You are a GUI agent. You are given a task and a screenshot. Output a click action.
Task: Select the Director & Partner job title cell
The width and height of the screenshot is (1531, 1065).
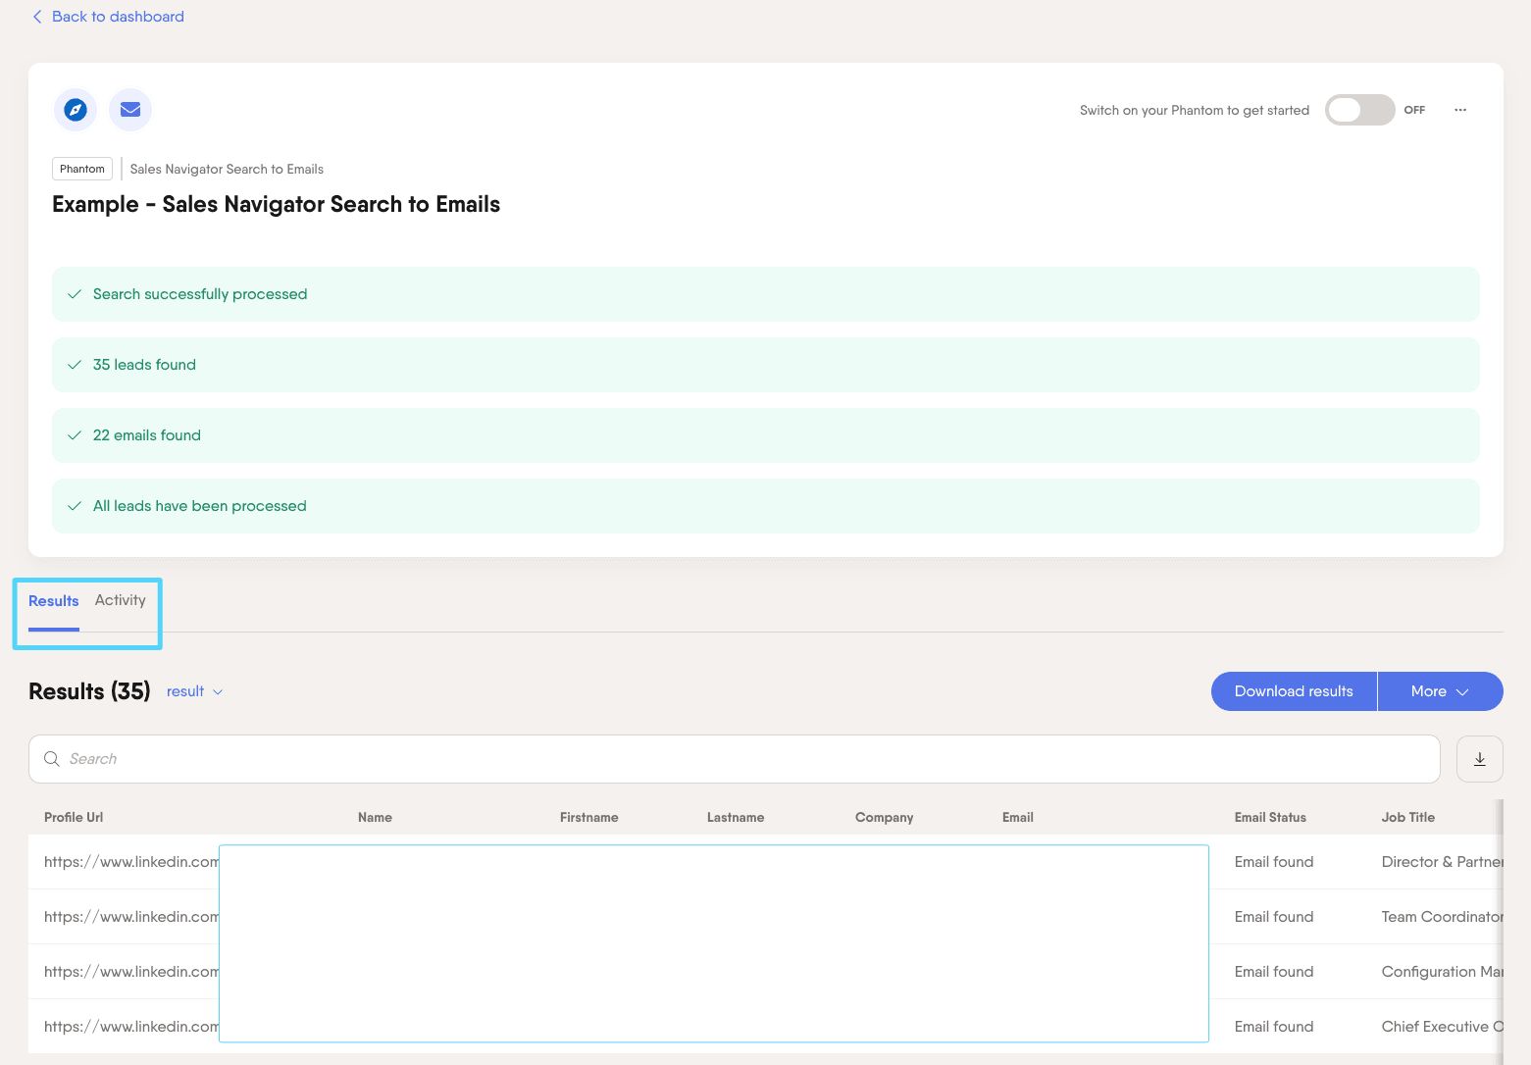point(1442,862)
